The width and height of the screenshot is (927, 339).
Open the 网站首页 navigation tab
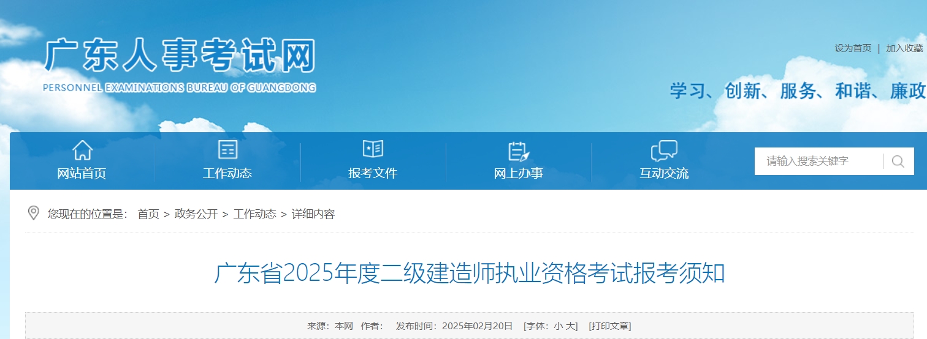pos(82,173)
